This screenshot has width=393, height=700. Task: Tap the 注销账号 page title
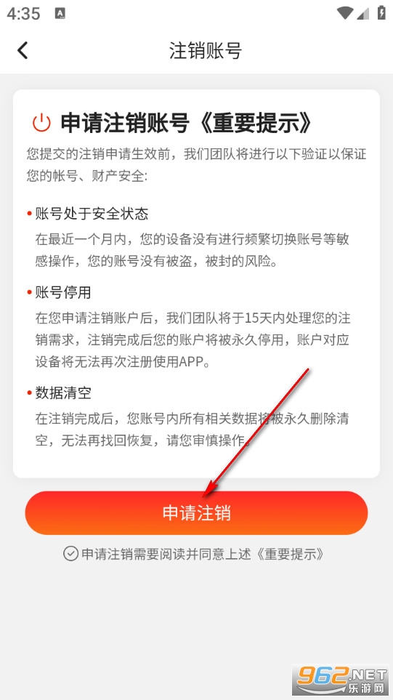[205, 50]
